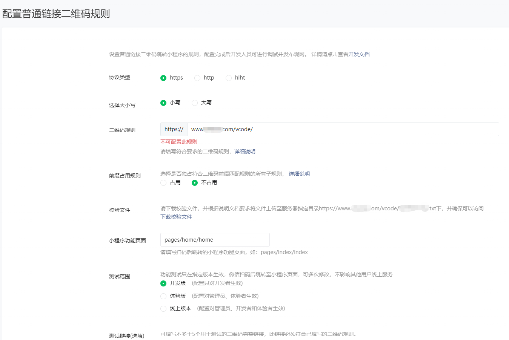
Task: Click the 测试链接(选填) label
Action: click(x=127, y=336)
